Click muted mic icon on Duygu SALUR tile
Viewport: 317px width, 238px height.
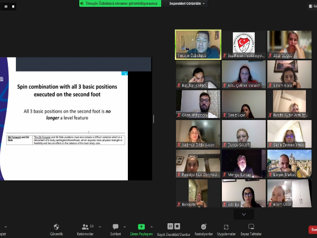(225, 145)
